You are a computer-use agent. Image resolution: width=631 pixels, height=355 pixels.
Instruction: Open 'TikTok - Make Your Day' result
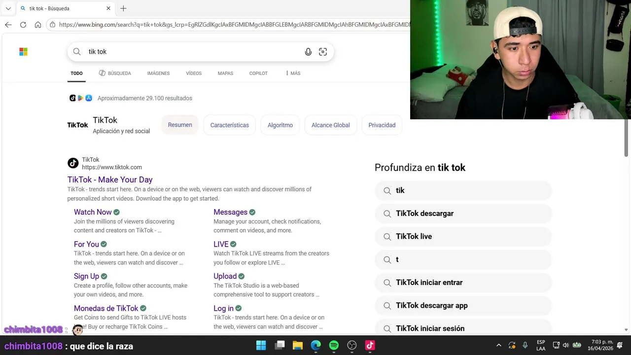click(x=110, y=180)
